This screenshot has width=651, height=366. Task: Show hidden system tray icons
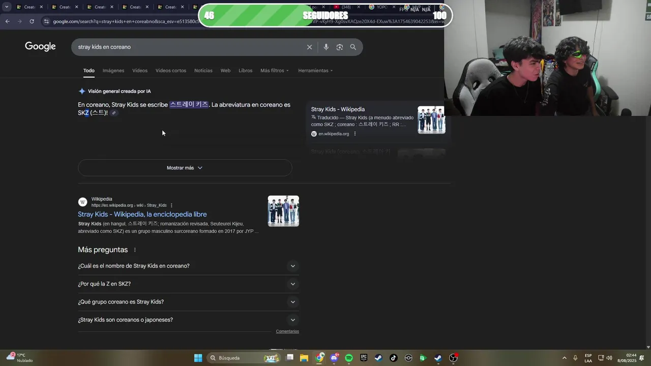click(564, 358)
